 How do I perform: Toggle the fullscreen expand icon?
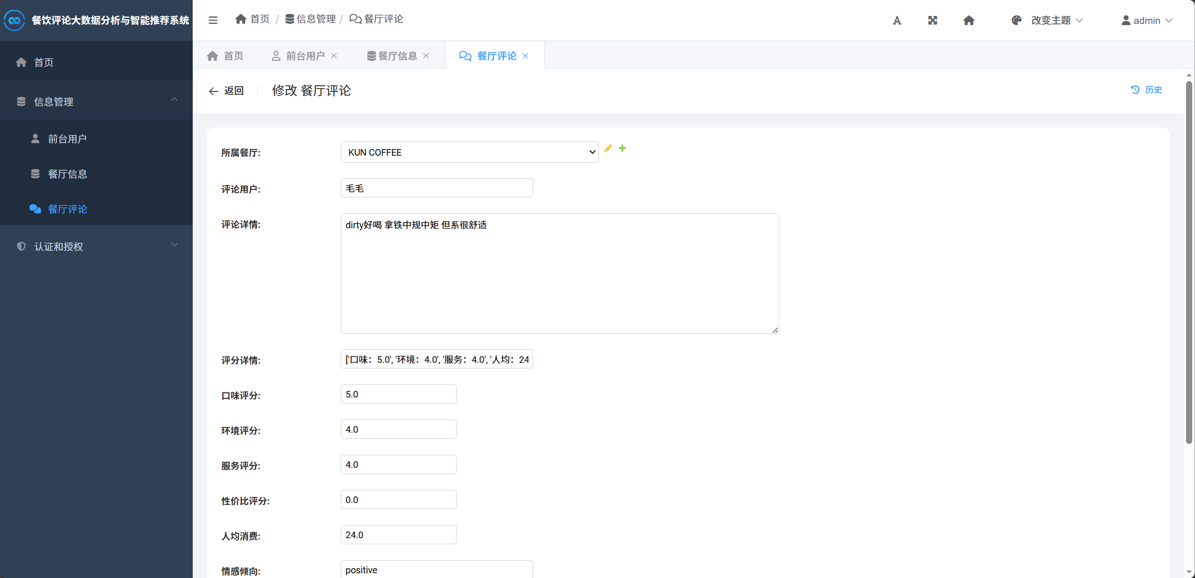(932, 20)
